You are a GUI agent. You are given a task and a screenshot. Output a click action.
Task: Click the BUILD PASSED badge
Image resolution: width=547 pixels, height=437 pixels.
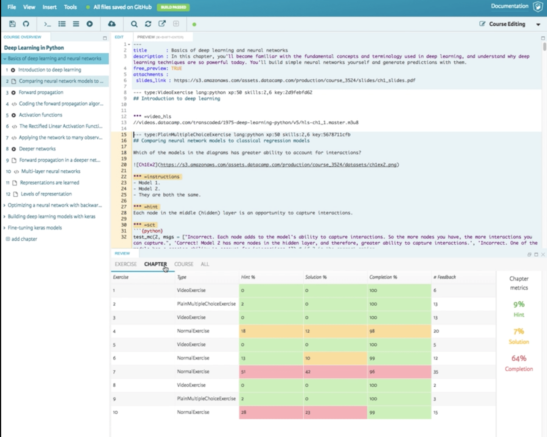(x=173, y=7)
